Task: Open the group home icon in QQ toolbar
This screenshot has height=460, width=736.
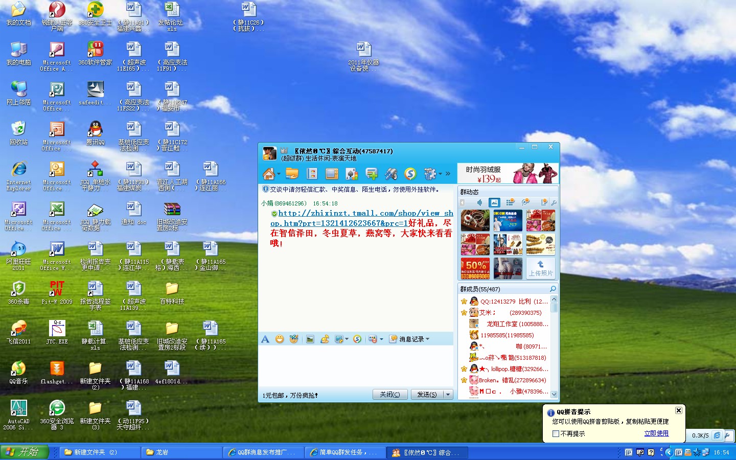Action: [x=269, y=174]
